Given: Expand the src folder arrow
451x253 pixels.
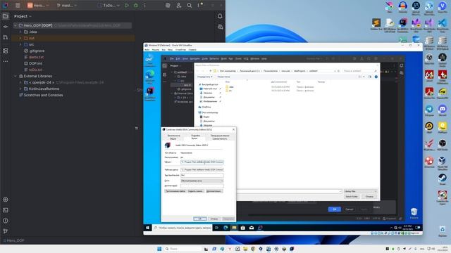Looking at the screenshot, I should coord(20,44).
